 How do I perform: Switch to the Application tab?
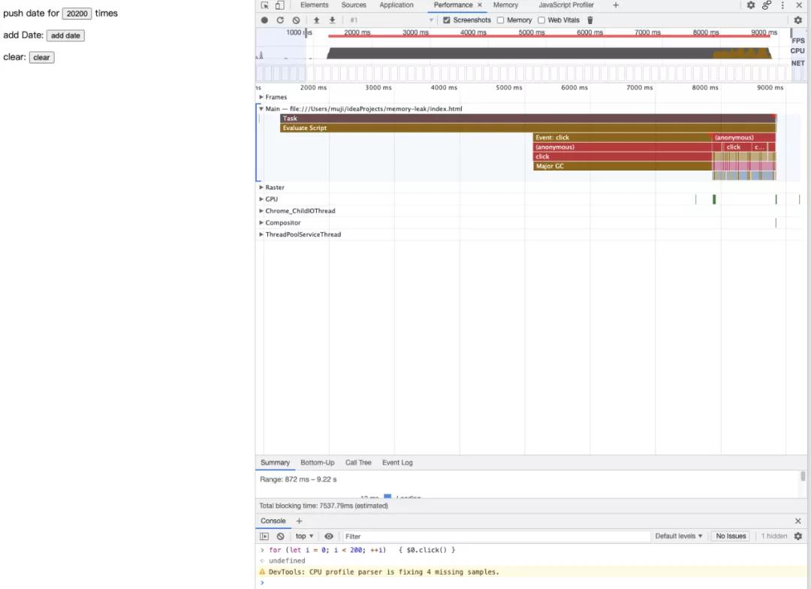click(396, 5)
